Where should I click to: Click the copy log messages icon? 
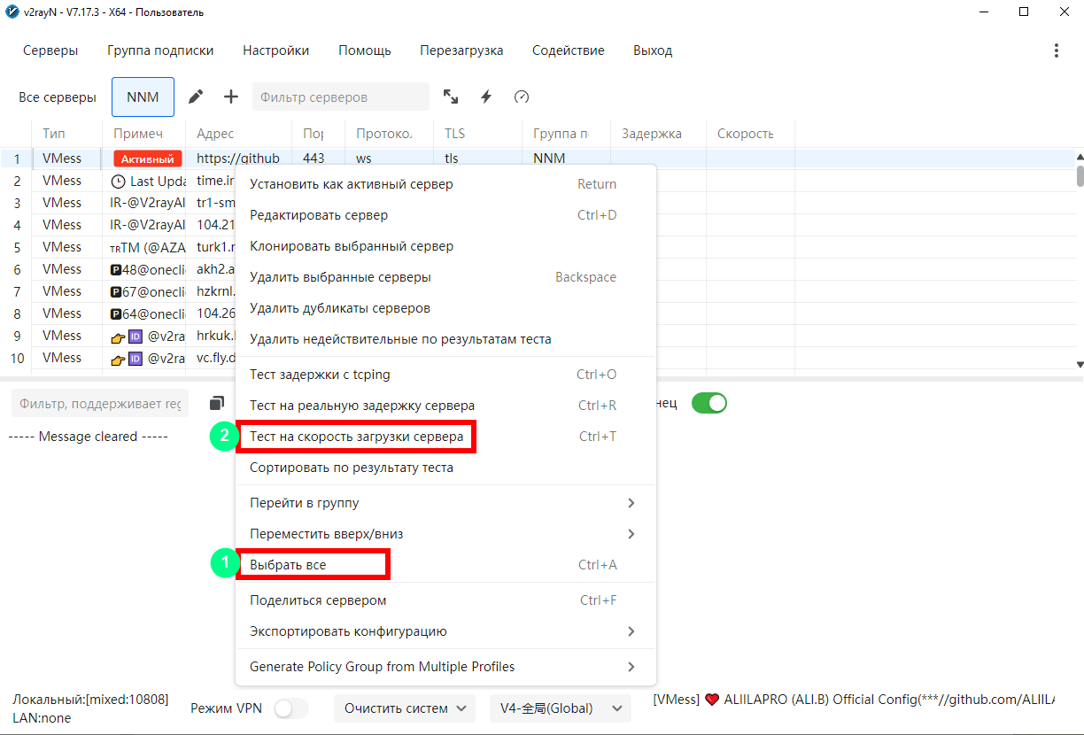tap(217, 404)
